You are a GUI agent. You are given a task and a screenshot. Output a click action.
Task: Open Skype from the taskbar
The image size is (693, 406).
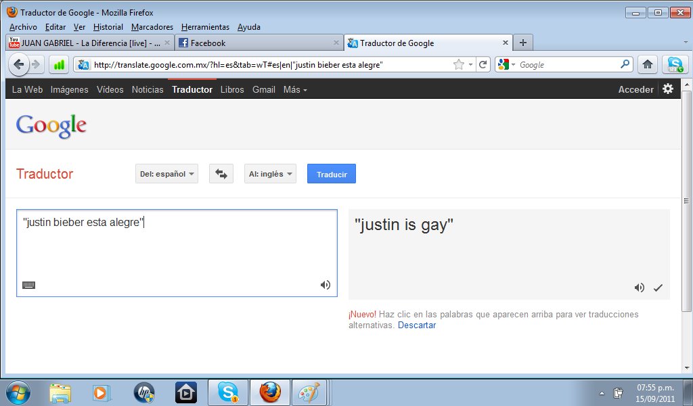(228, 392)
